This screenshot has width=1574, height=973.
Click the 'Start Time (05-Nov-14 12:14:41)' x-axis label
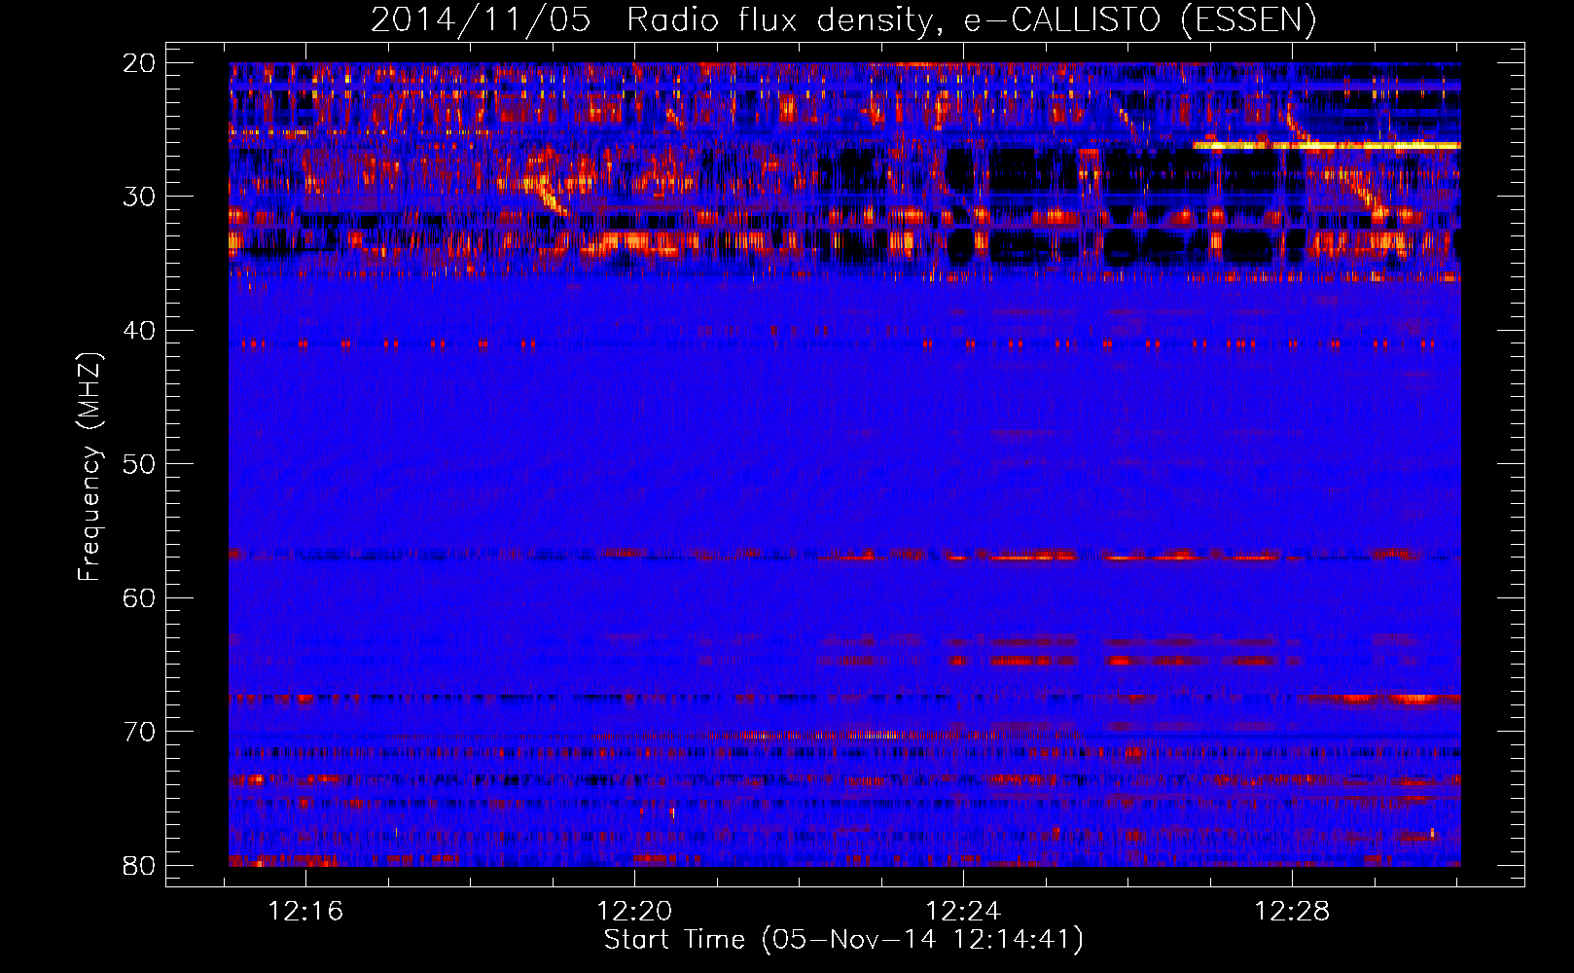pyautogui.click(x=843, y=940)
